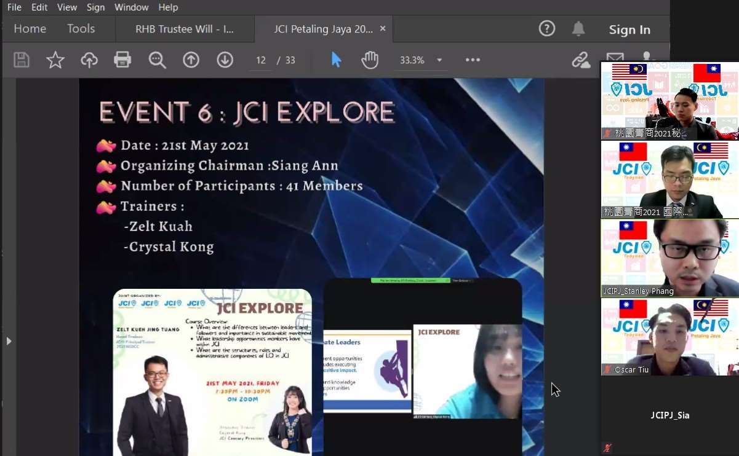Switch to the Tools tab
The image size is (739, 456).
[81, 29]
